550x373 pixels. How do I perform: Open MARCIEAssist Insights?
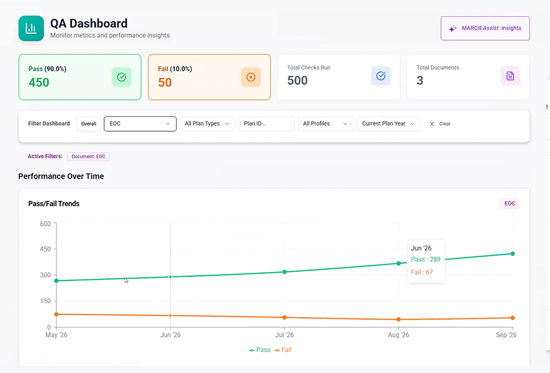point(485,28)
